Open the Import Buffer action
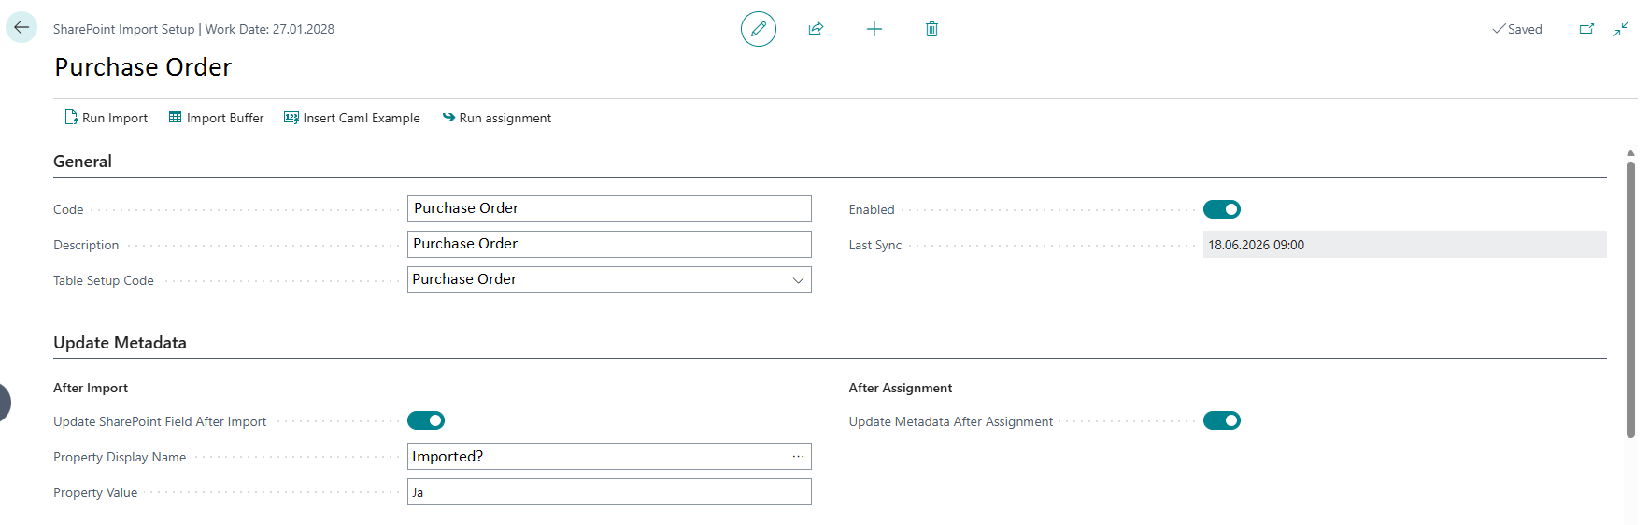Viewport: 1649px width, 525px height. tap(216, 118)
